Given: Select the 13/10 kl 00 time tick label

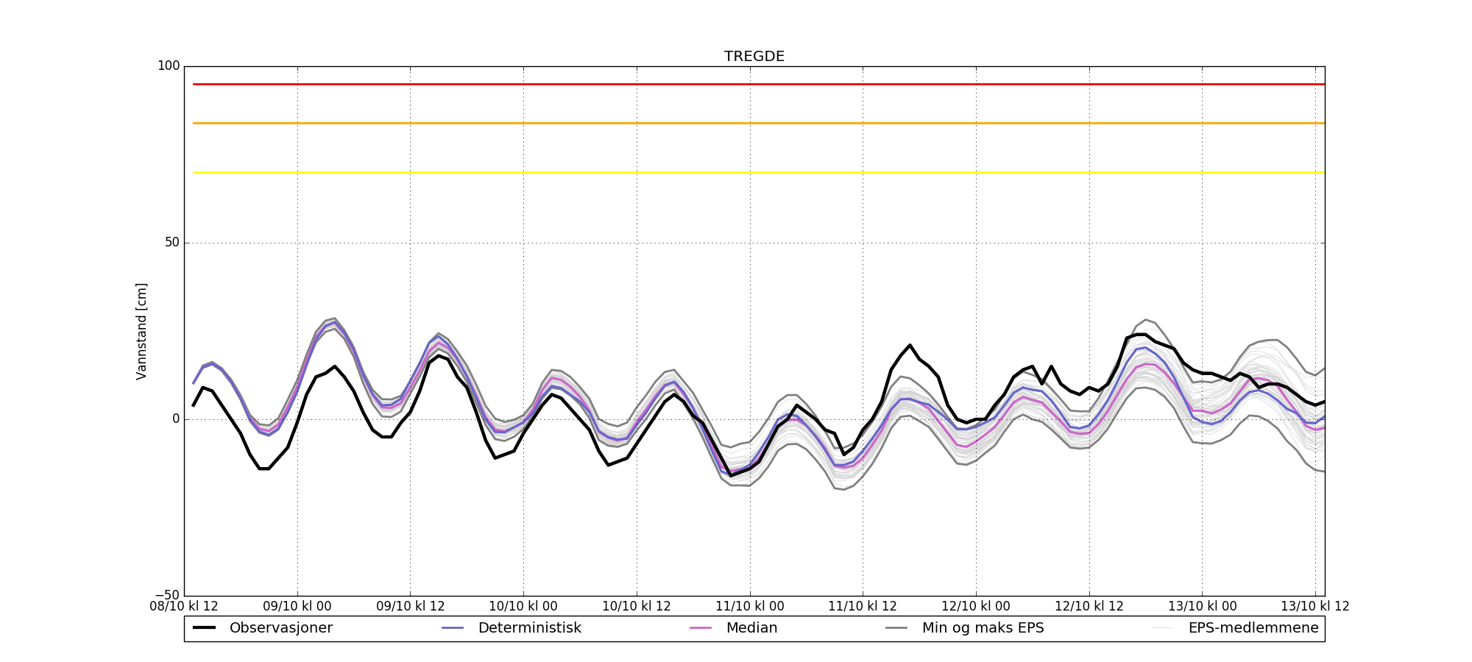Looking at the screenshot, I should click(1202, 607).
